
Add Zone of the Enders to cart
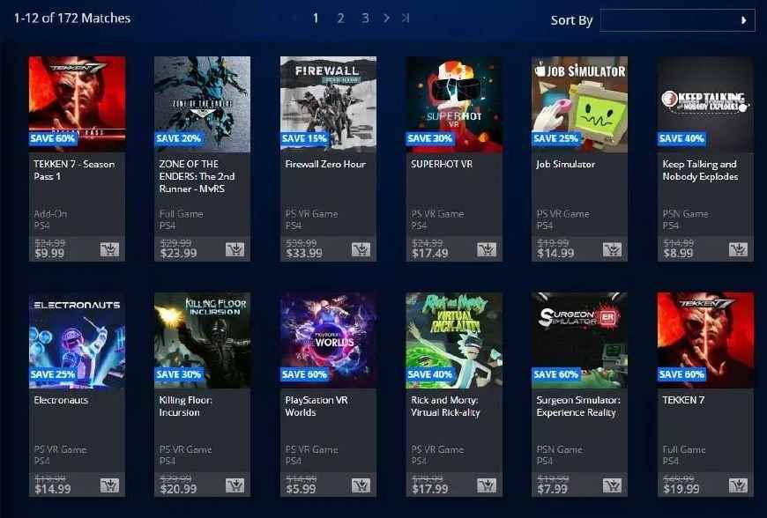pyautogui.click(x=235, y=249)
